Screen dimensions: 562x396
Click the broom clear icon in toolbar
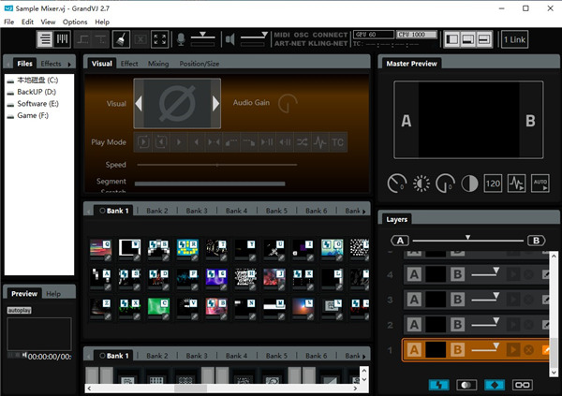[x=122, y=39]
